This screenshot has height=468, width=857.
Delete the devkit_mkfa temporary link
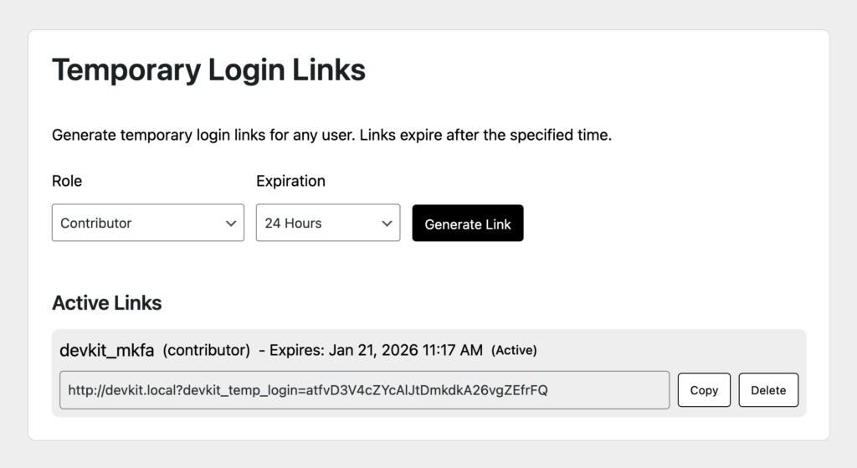click(768, 390)
